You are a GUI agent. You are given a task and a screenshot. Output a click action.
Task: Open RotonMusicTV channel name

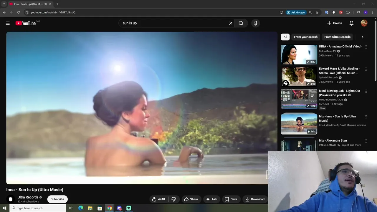pyautogui.click(x=327, y=51)
